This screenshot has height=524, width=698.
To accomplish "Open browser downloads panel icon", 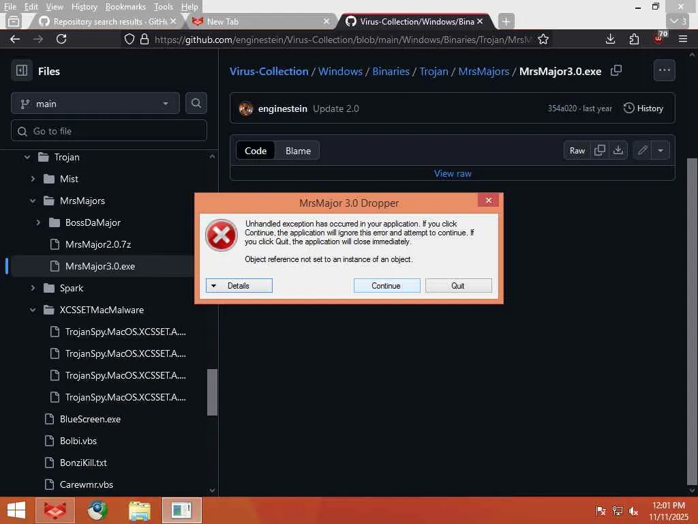I will (x=610, y=39).
